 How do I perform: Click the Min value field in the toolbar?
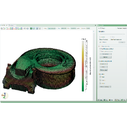click(64, 29)
